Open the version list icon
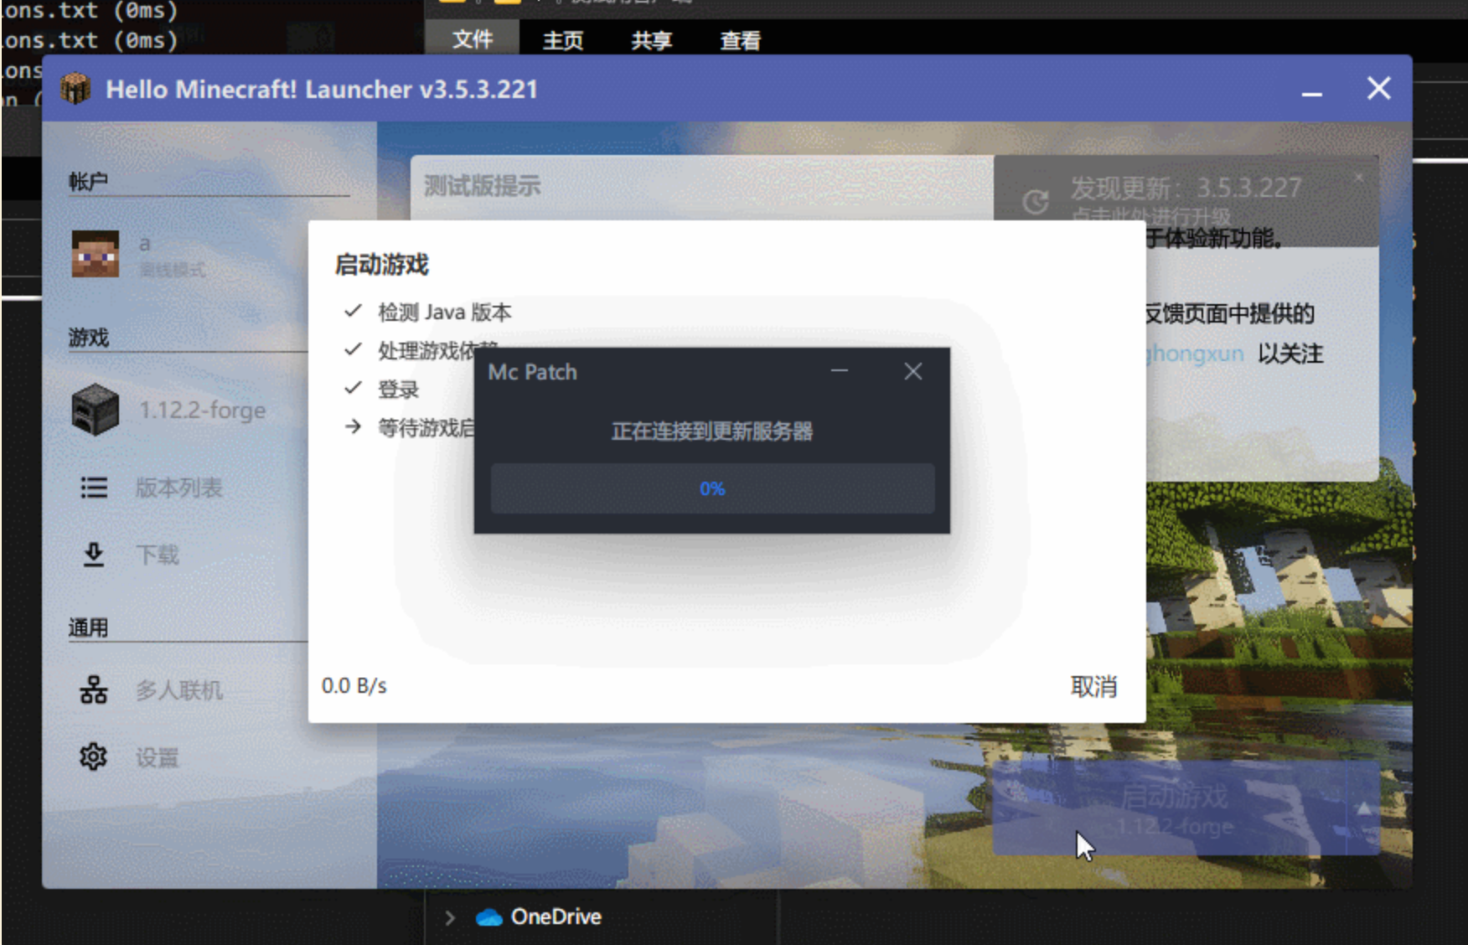The width and height of the screenshot is (1468, 945). [94, 488]
